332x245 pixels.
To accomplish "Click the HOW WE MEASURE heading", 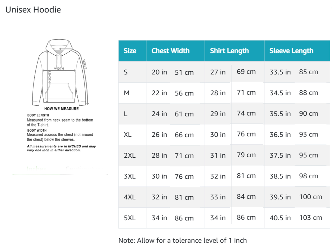I will [61, 109].
